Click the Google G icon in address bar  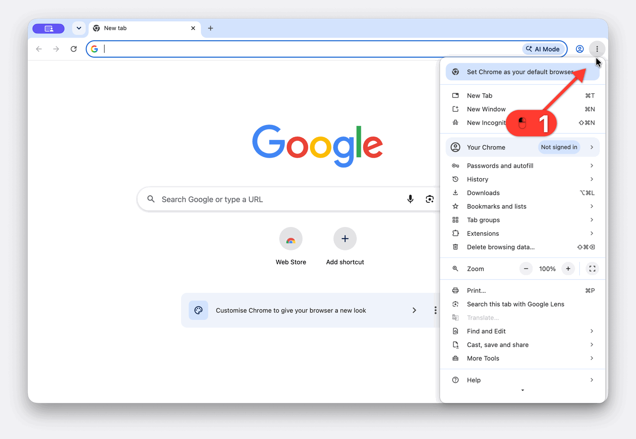point(95,49)
